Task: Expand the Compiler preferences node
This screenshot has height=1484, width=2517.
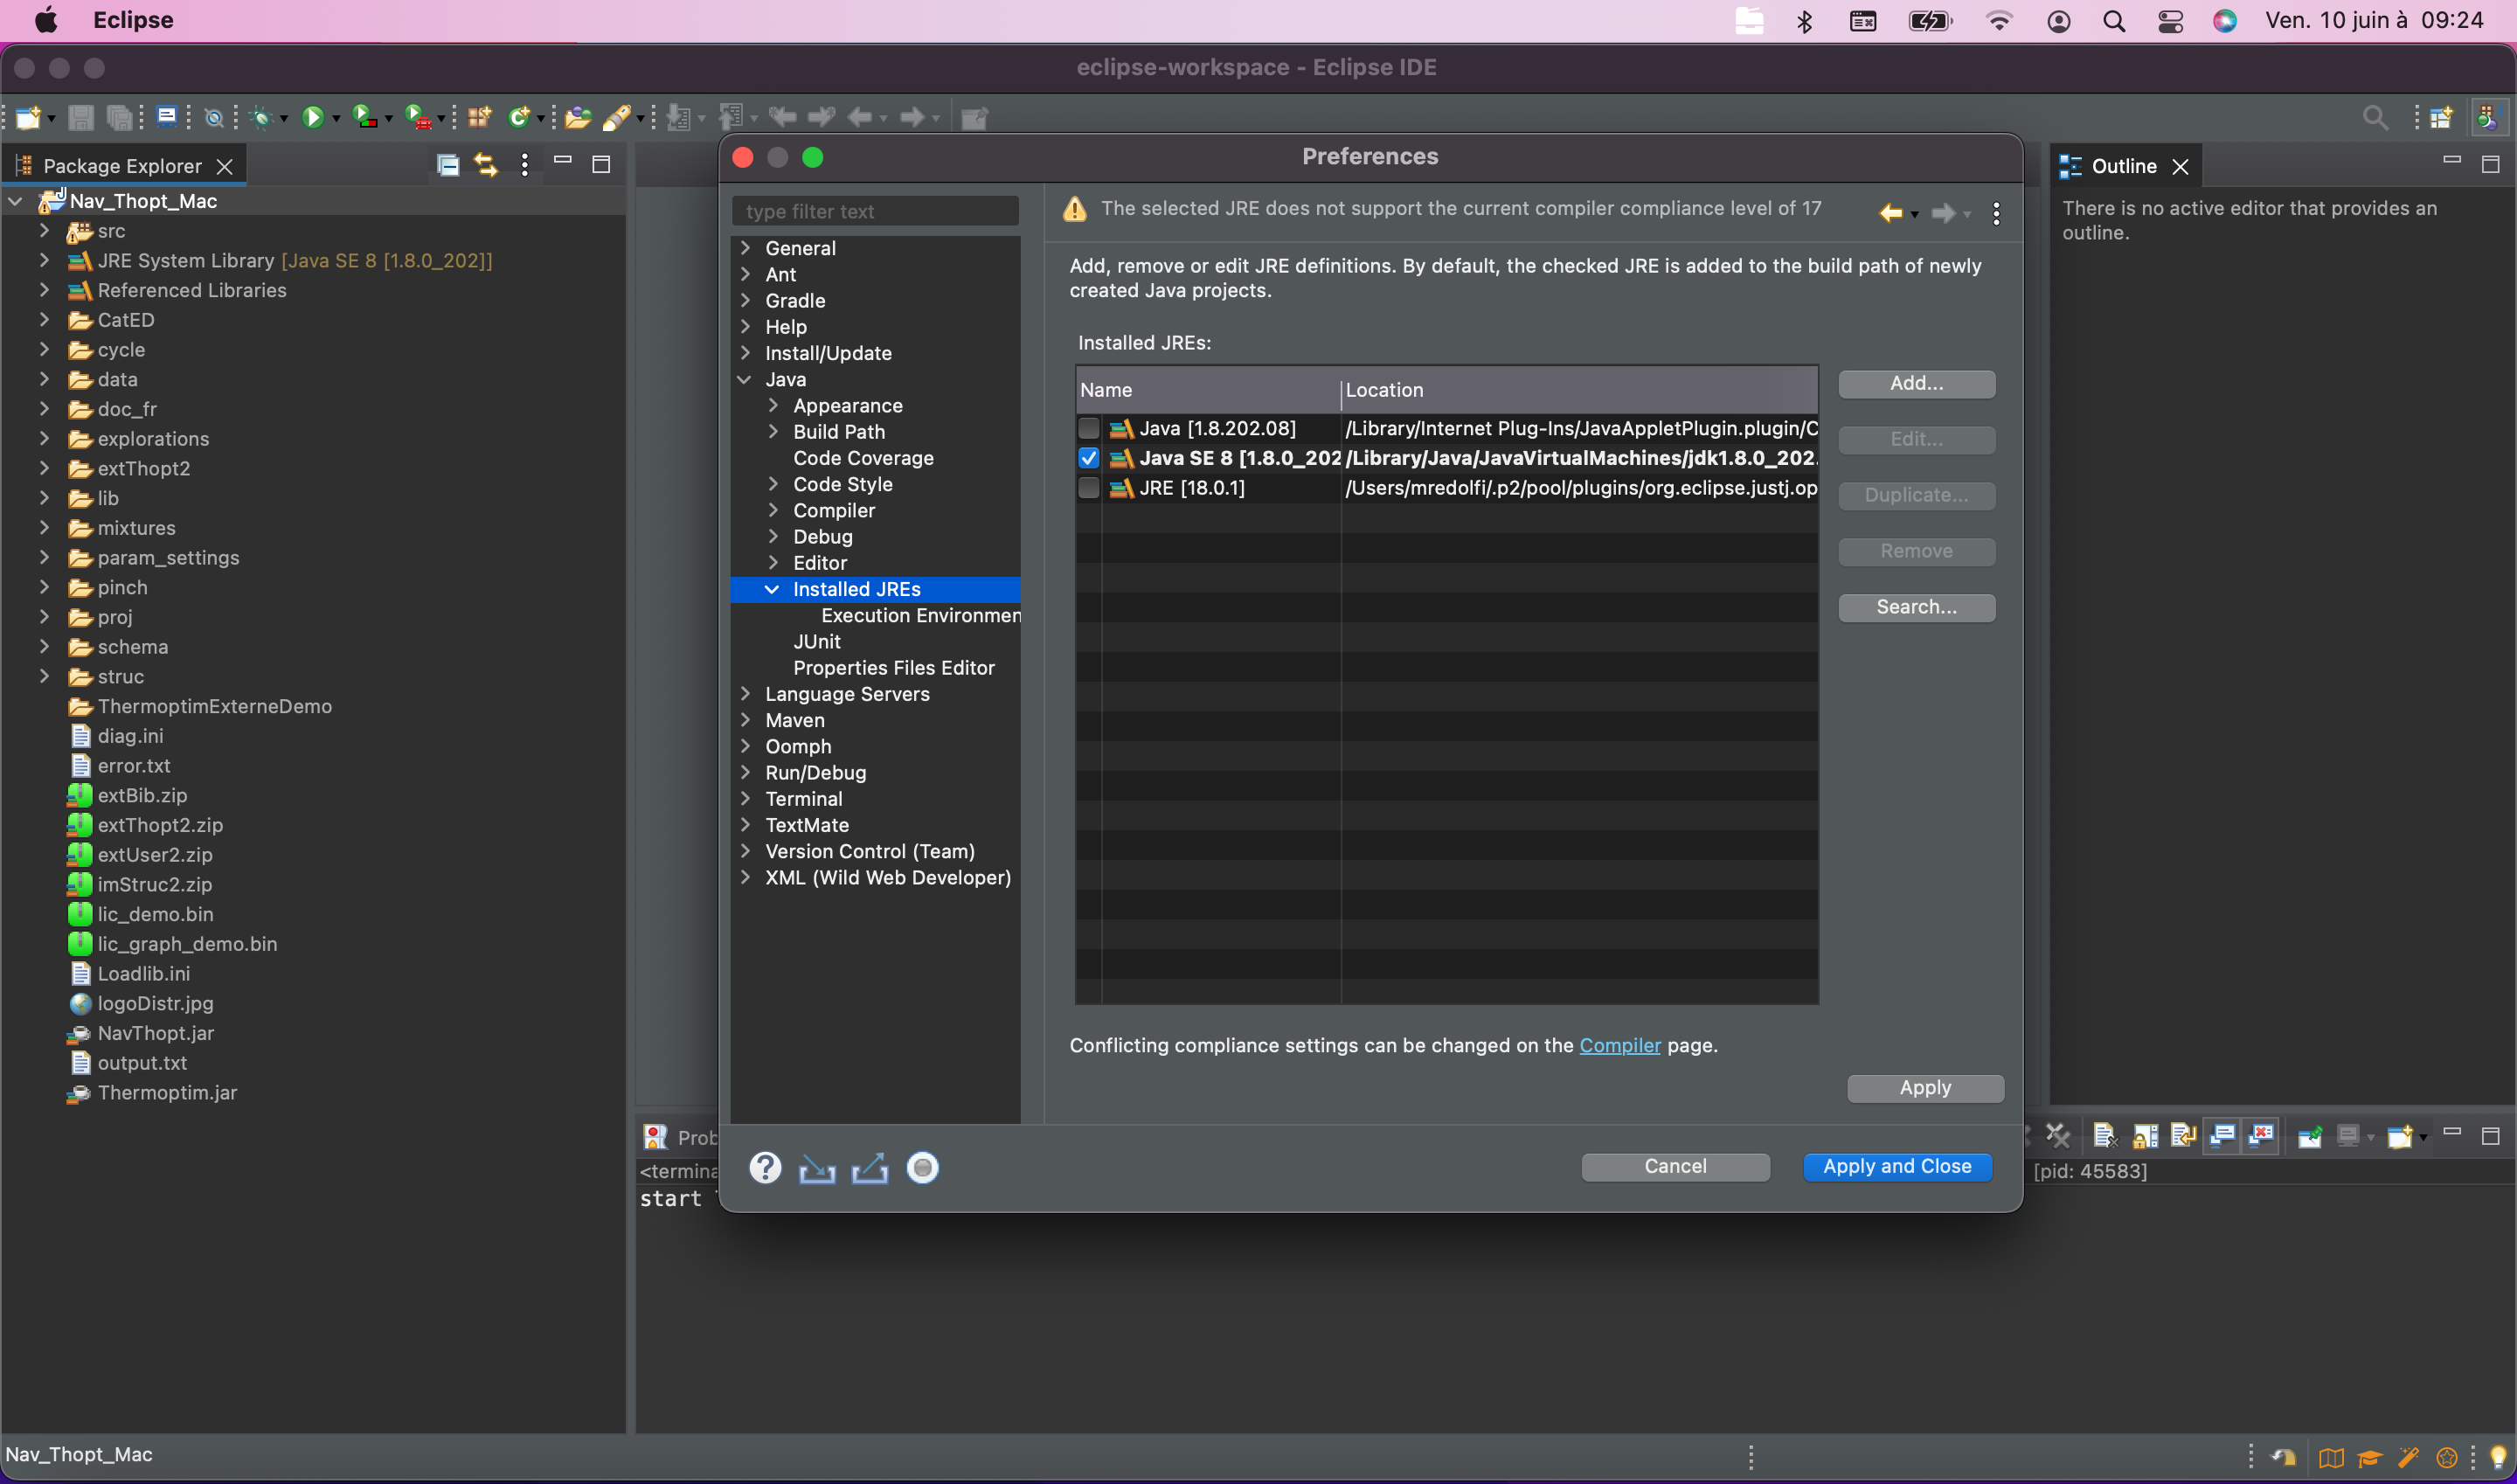Action: 773,510
